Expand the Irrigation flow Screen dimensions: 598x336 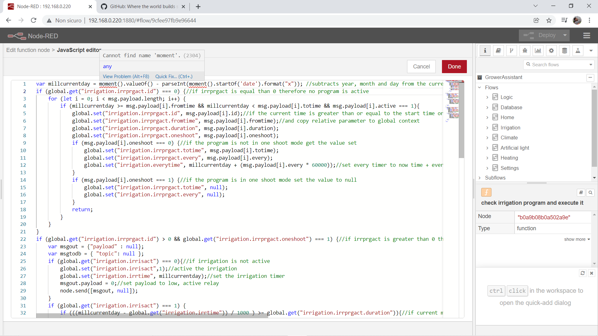click(487, 128)
